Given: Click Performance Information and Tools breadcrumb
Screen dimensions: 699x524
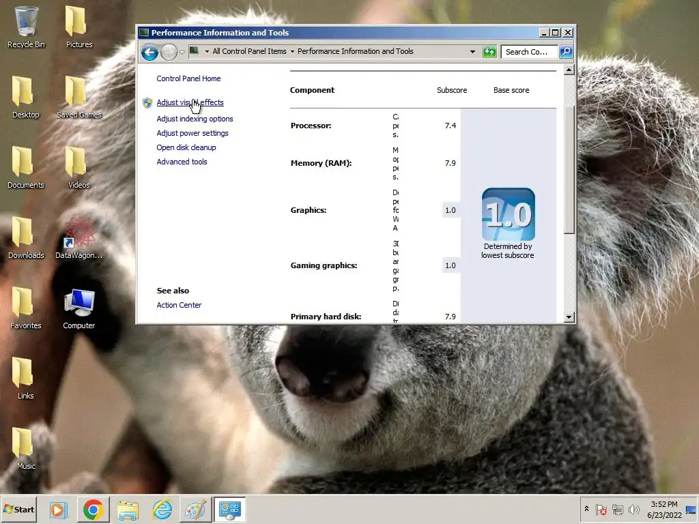Looking at the screenshot, I should click(x=355, y=52).
